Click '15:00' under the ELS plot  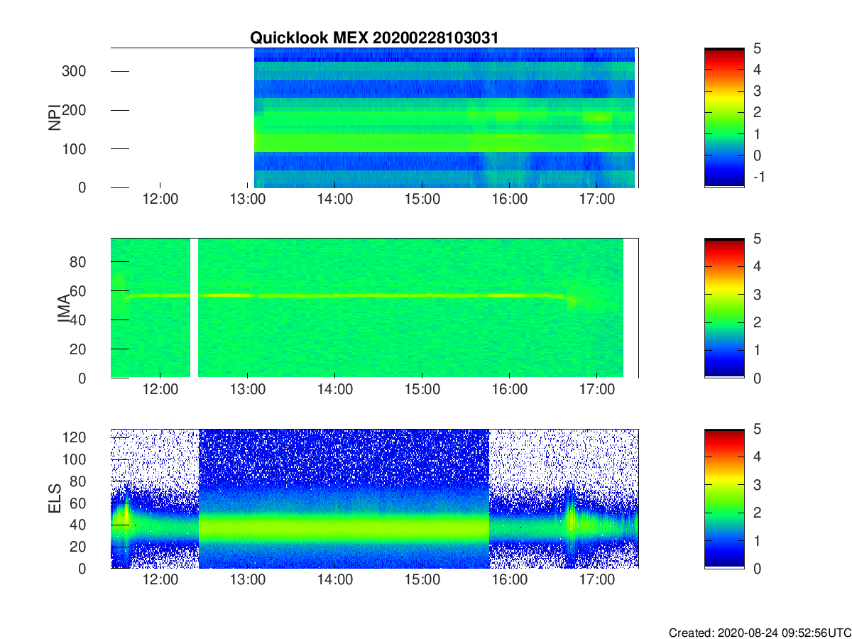(422, 581)
